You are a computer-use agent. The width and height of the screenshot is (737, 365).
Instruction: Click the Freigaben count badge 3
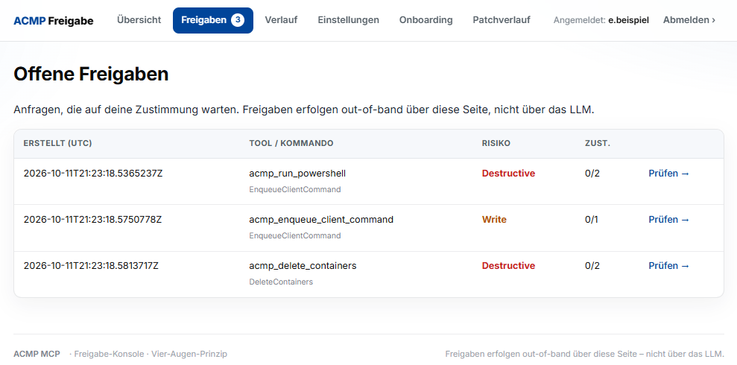click(238, 20)
